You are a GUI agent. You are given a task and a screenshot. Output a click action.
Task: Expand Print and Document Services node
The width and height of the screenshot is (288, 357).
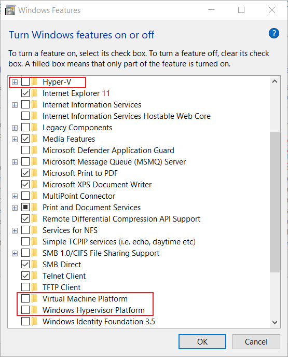15,208
